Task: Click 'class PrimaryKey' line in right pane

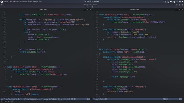Action: (x=126, y=15)
